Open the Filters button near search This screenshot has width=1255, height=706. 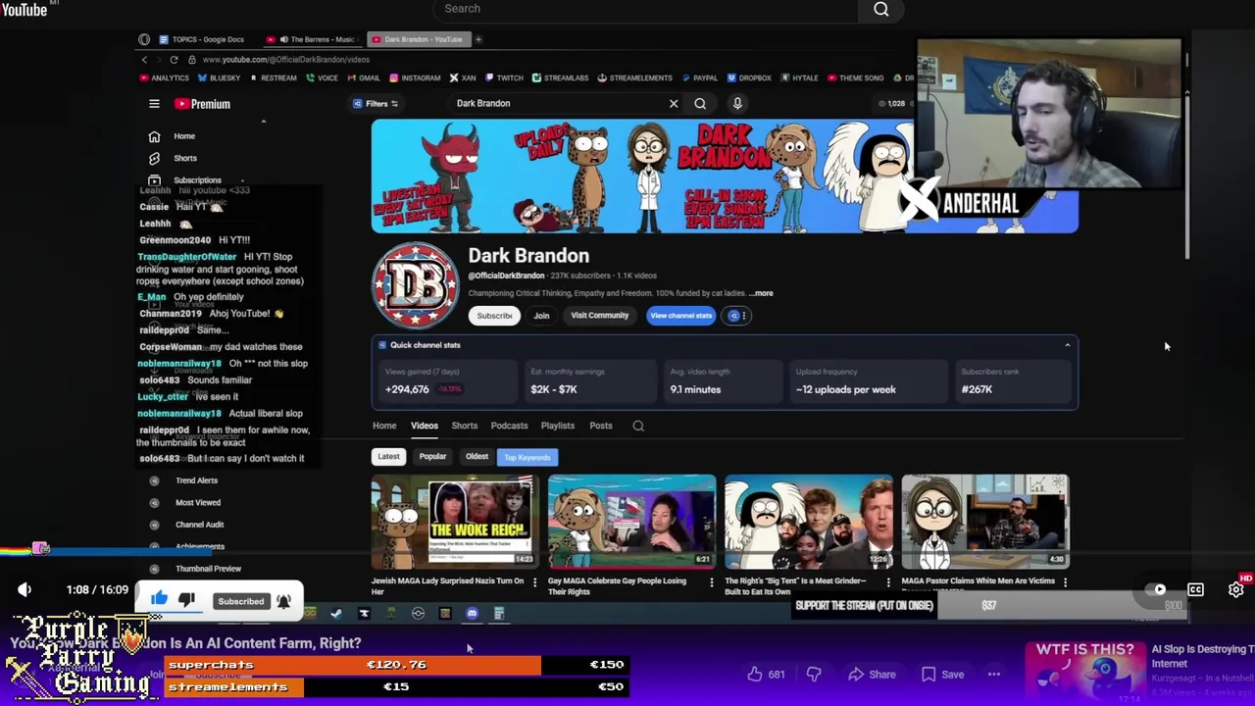click(x=376, y=103)
